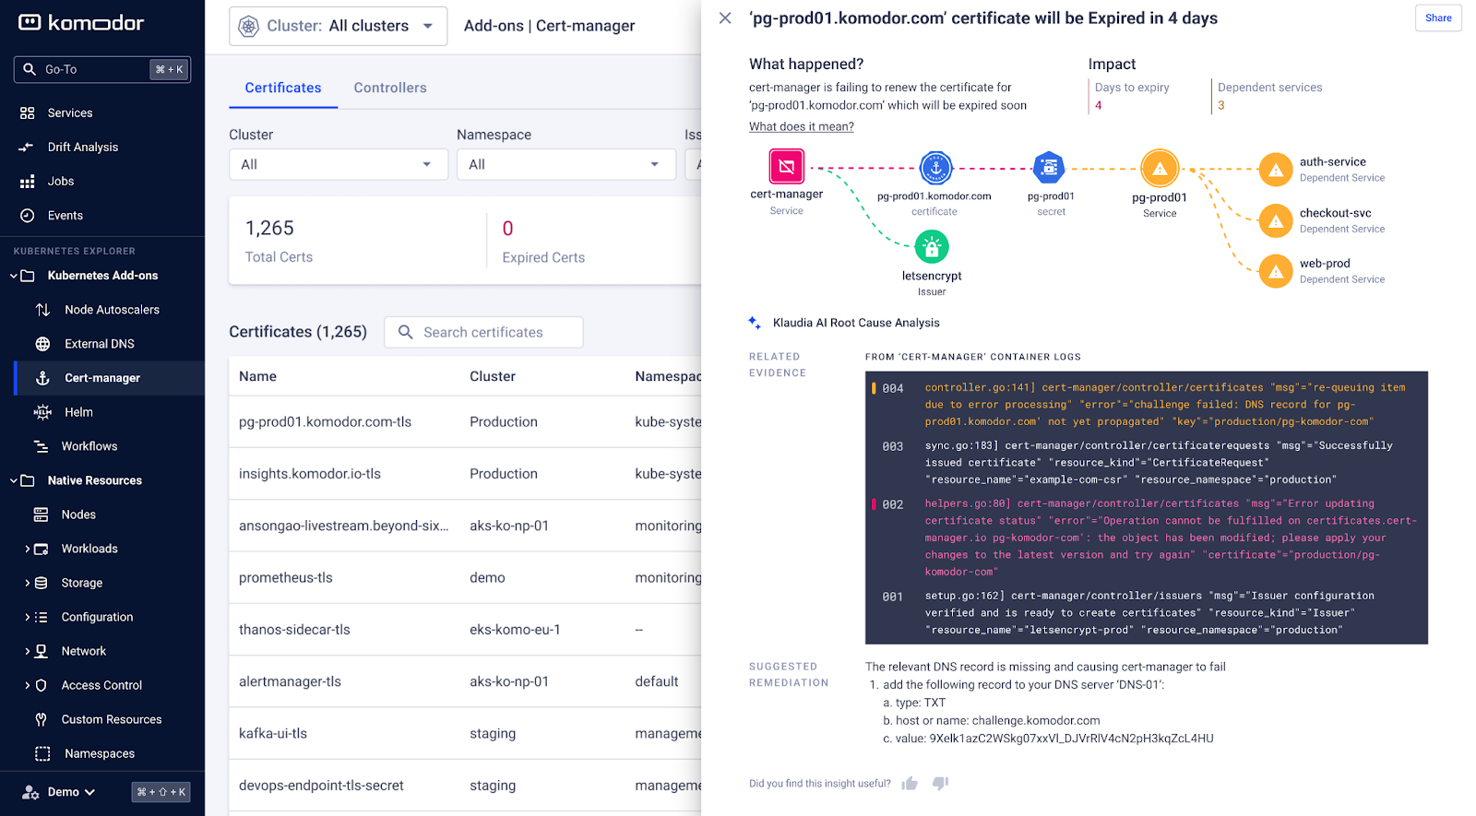The width and height of the screenshot is (1476, 816).
Task: Click the thumbs down feedback icon
Action: 940,784
